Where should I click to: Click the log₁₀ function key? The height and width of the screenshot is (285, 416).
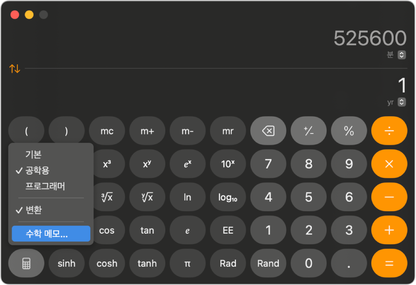point(228,197)
